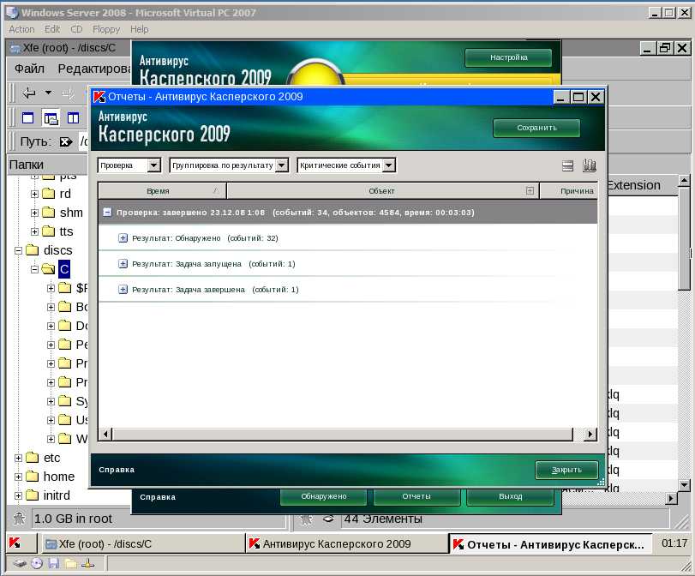Open Virtual PC Help menu
Screen dimensions: 695x576
tap(140, 29)
